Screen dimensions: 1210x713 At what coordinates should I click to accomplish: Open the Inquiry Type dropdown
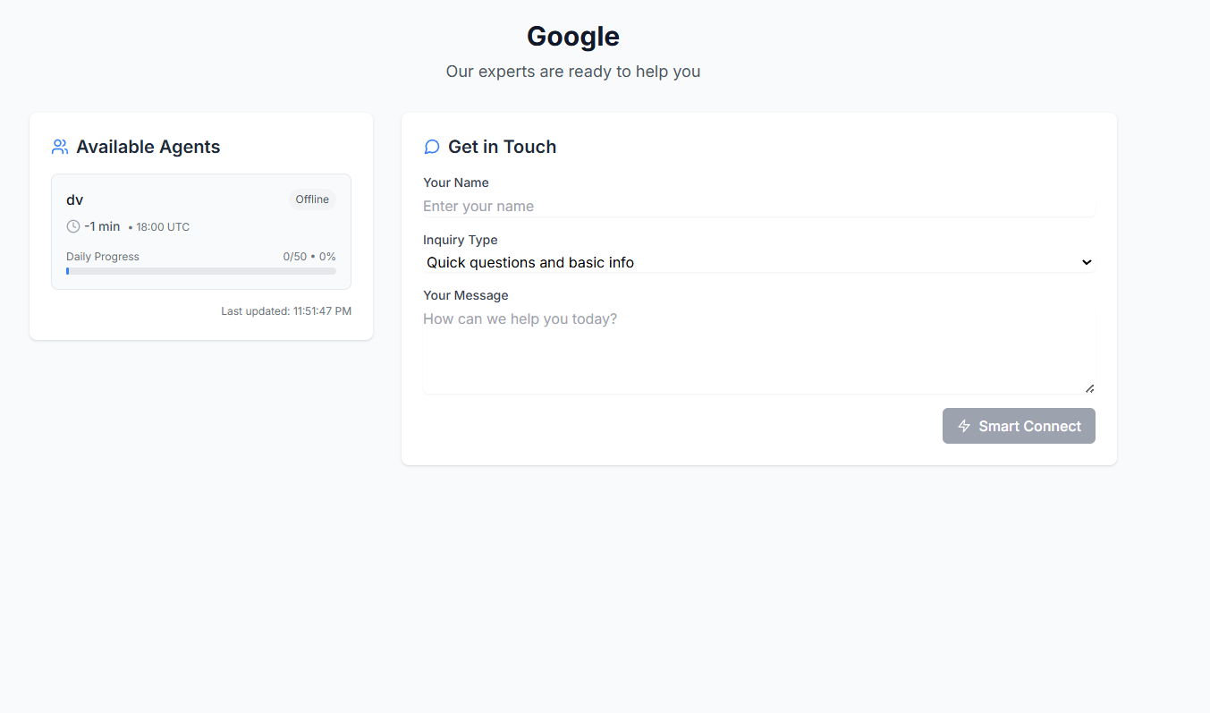[x=758, y=262]
